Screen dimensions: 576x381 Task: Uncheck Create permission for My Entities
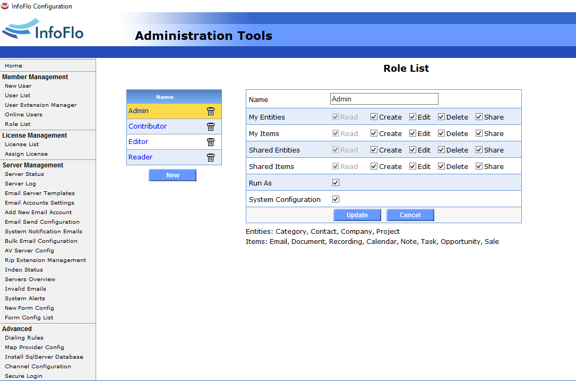coord(374,117)
